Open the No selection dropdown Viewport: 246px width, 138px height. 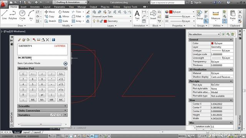[204, 34]
